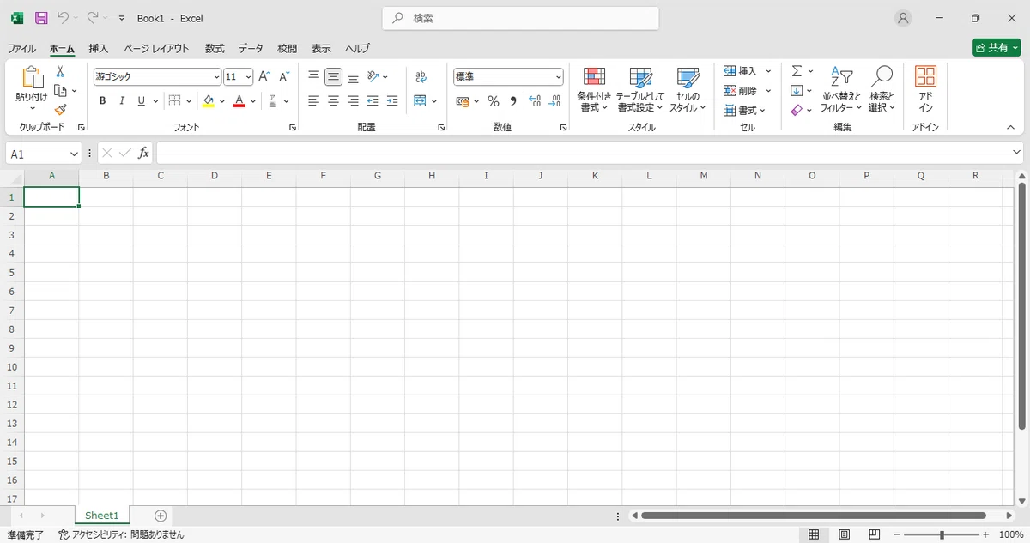
Task: Toggle Underline formatting
Action: (142, 101)
